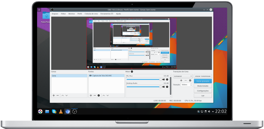Click the CPU: 5.3%, 30.00 fps status
The height and width of the screenshot is (129, 264).
pos(193,100)
